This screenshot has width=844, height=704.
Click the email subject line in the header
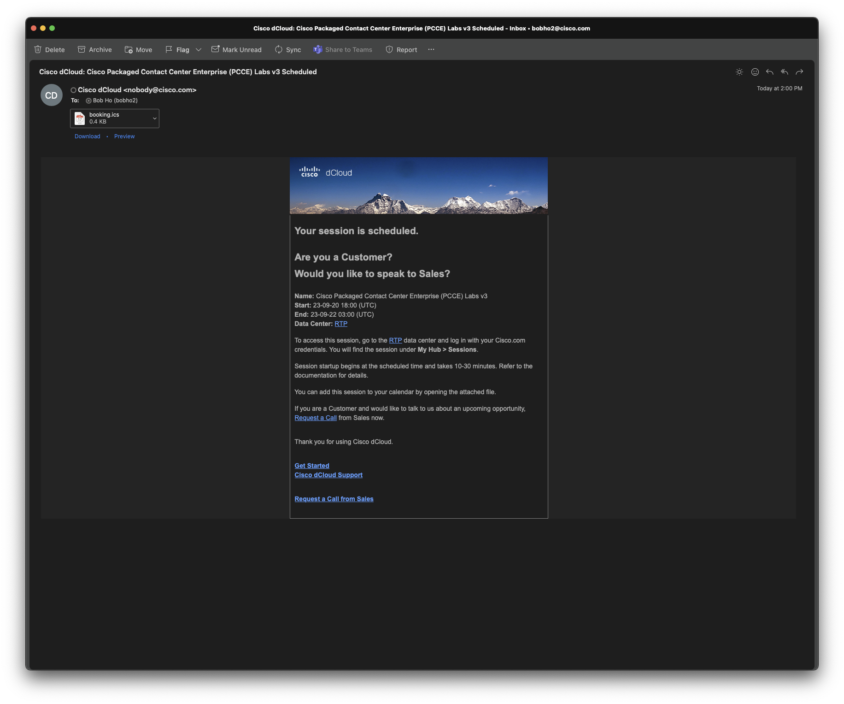(x=178, y=72)
